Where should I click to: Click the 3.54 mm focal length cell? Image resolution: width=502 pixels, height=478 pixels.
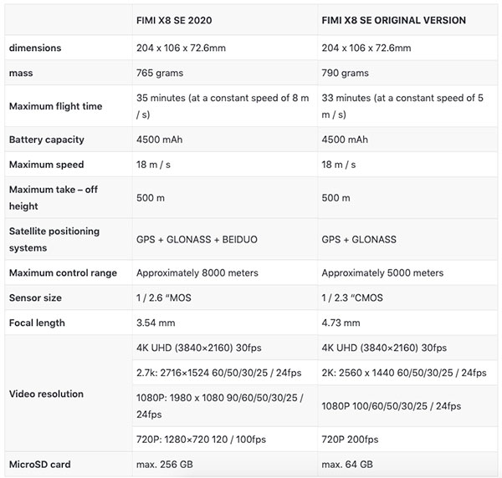pos(156,323)
